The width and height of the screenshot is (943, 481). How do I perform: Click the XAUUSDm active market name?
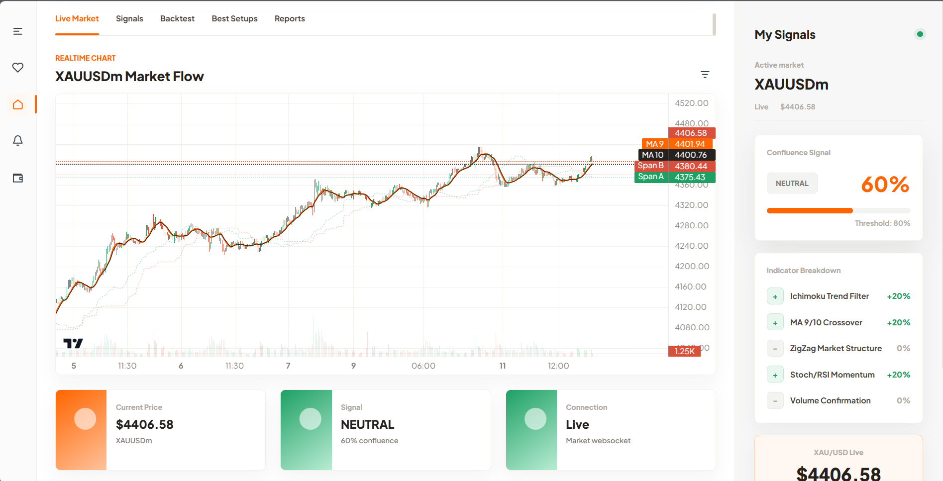791,84
